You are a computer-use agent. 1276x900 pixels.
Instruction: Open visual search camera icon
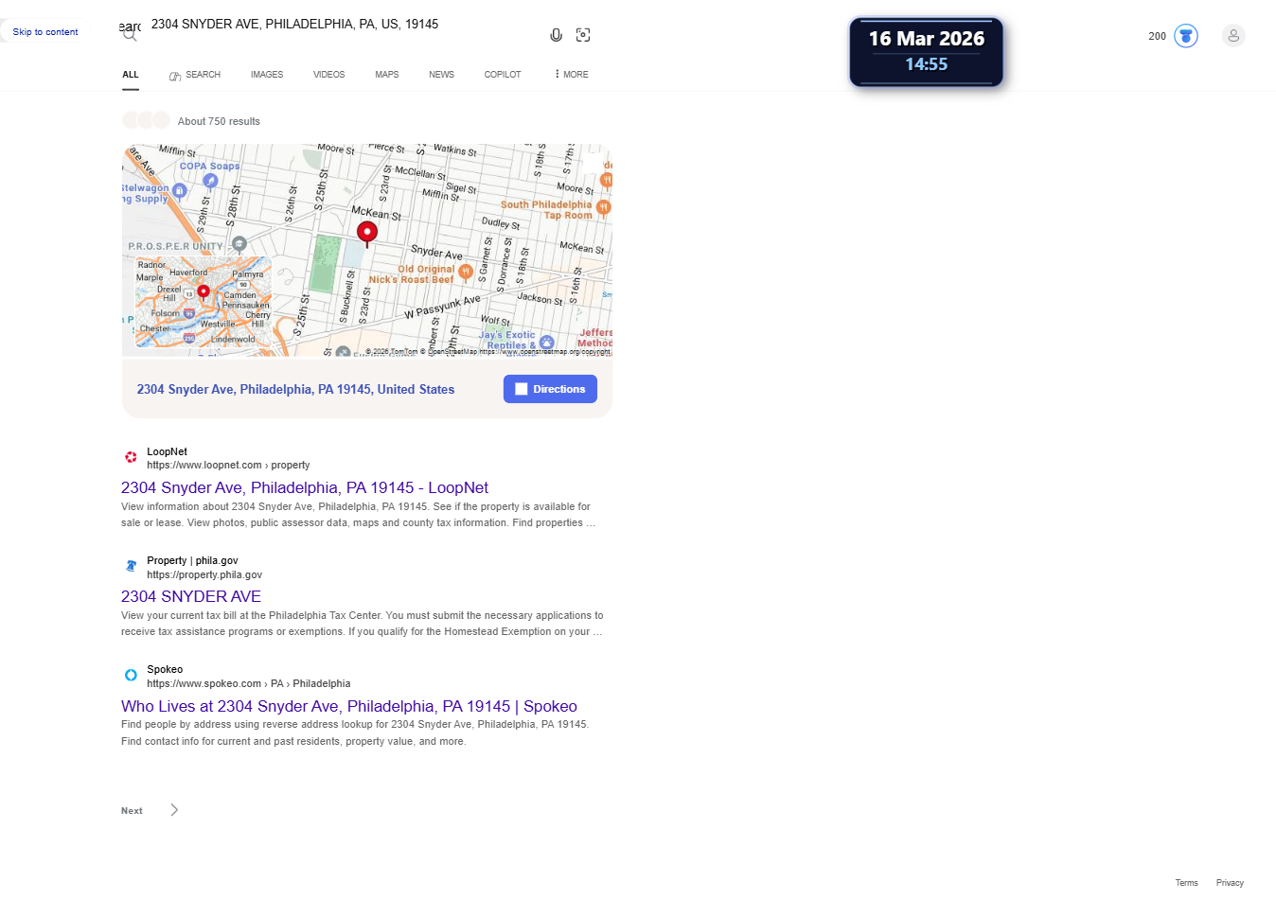coord(583,35)
